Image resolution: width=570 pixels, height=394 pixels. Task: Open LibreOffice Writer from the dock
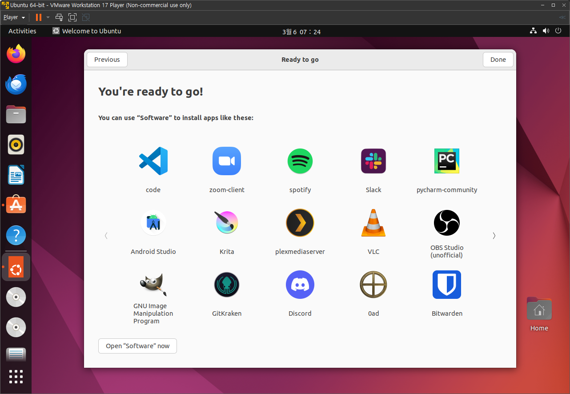16,175
